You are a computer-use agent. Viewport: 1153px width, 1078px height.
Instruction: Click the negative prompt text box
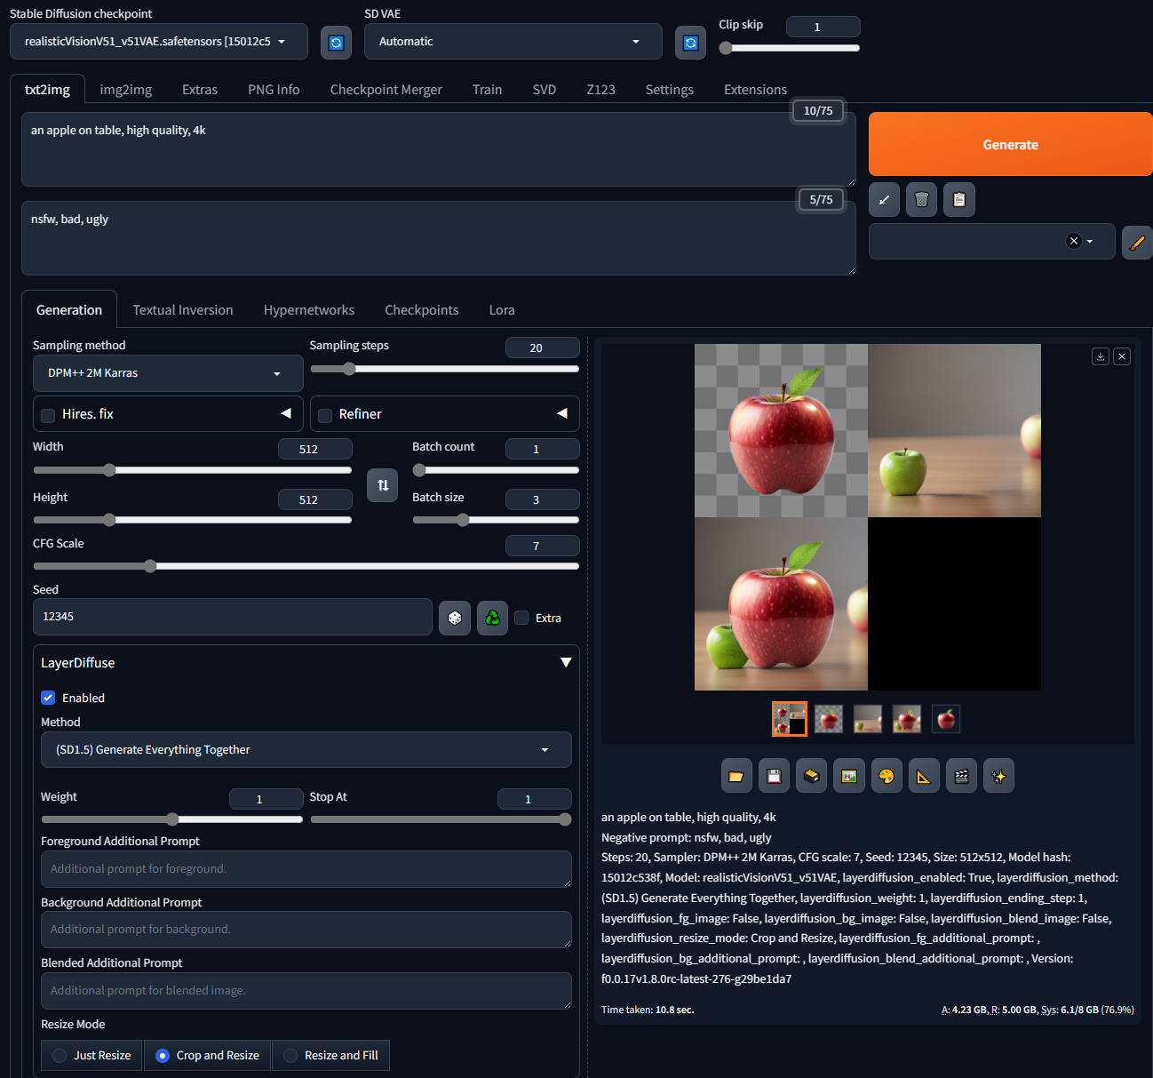click(438, 238)
